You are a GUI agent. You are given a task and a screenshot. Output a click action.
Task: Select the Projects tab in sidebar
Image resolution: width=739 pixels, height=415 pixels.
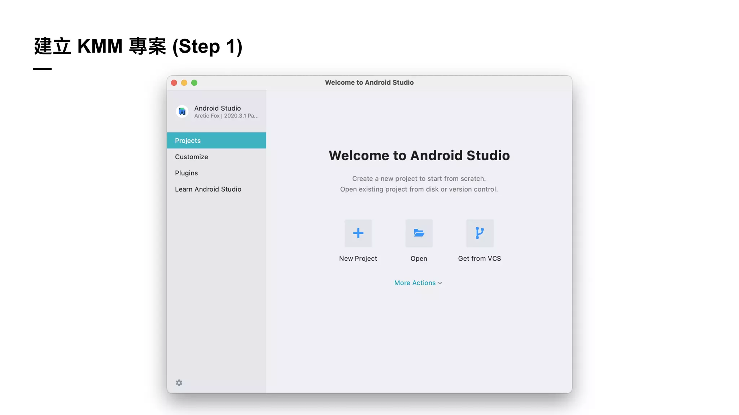(x=217, y=140)
